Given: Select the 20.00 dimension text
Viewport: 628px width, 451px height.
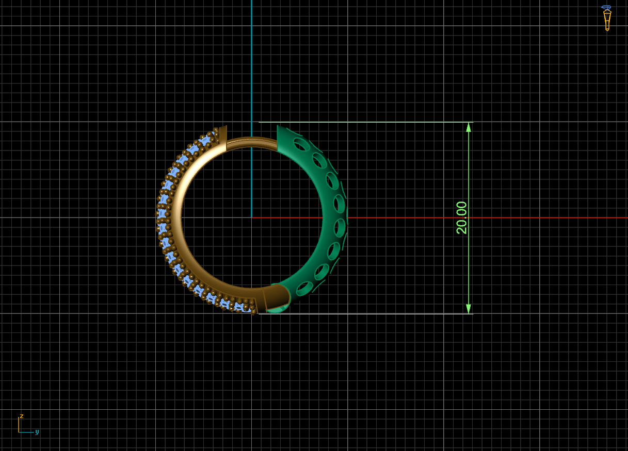Looking at the screenshot, I should pos(462,216).
